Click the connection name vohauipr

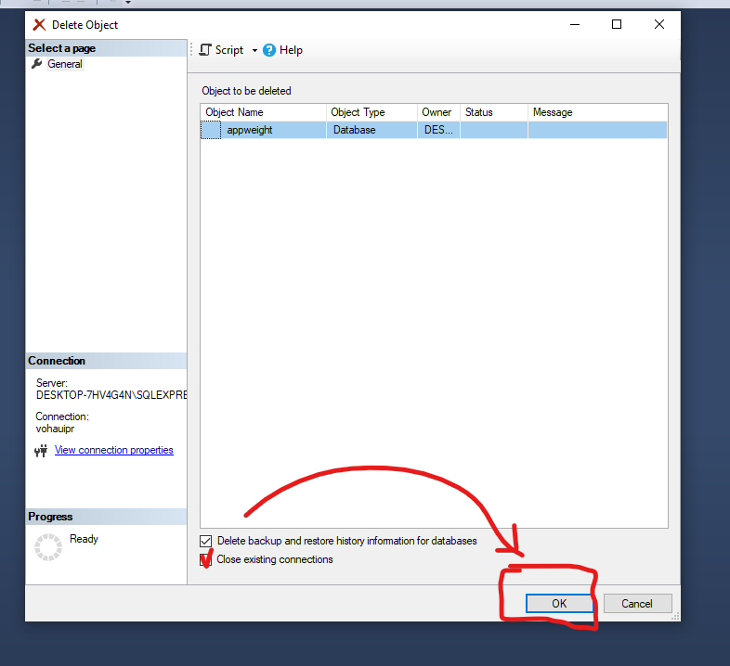[55, 429]
